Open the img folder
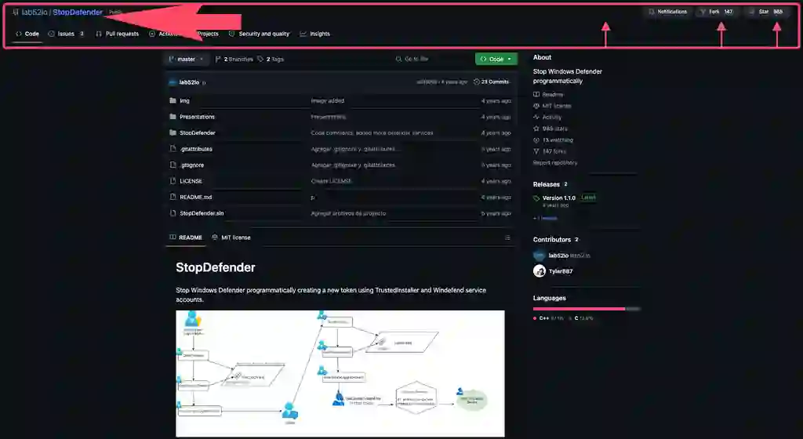 coord(184,101)
